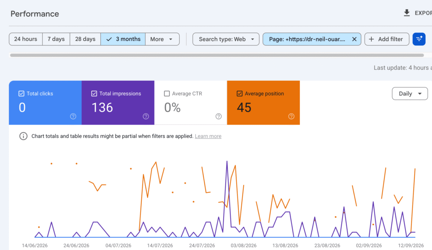Click the 13/08/2026 axis date label
The height and width of the screenshot is (250, 432).
285,246
